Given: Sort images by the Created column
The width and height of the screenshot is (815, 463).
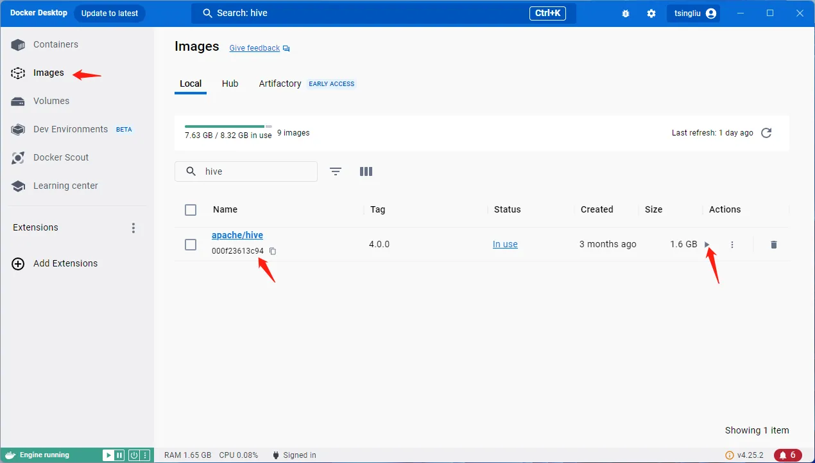Looking at the screenshot, I should (x=597, y=209).
